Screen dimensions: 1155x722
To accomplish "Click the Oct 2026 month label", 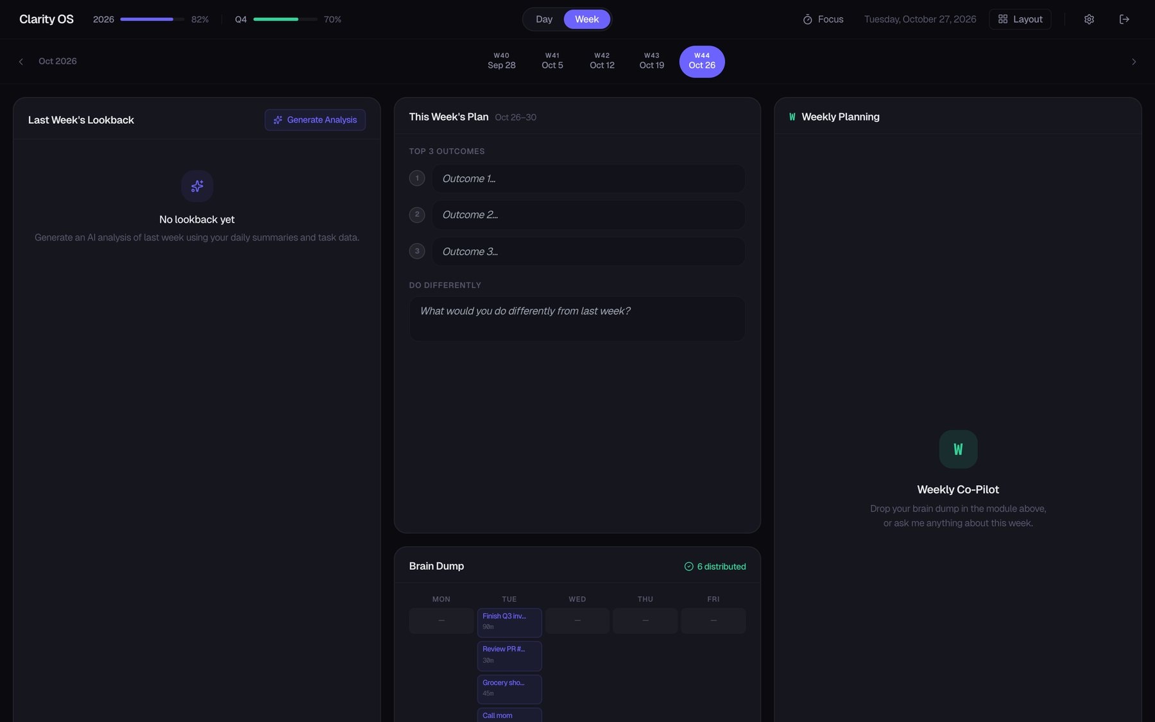I will (x=58, y=61).
